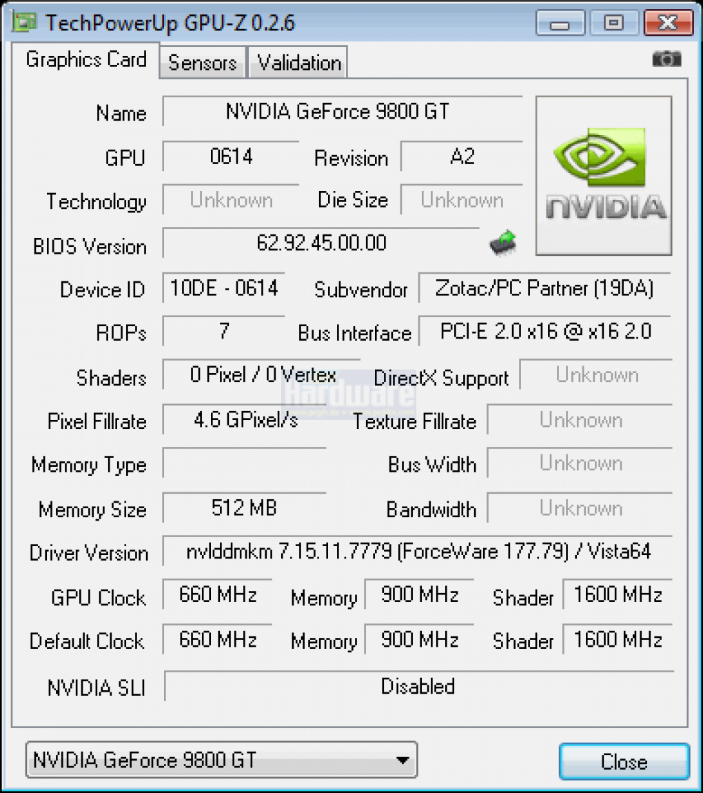The width and height of the screenshot is (703, 793).
Task: Click the Bus Width Unknown field
Action: [580, 463]
